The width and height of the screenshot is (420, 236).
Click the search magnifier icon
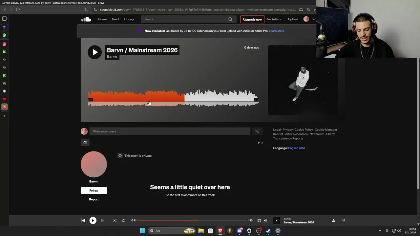pyautogui.click(x=230, y=19)
